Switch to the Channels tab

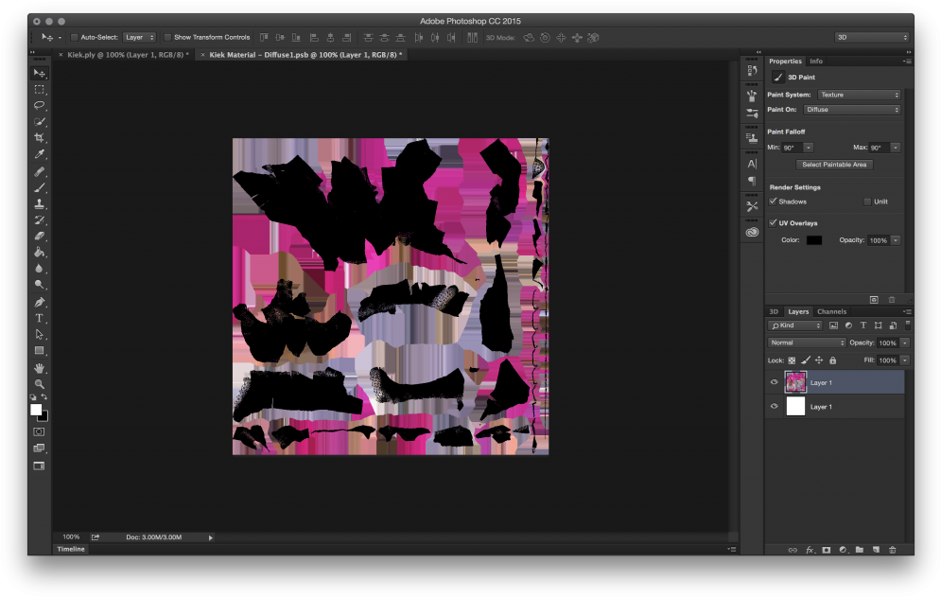coord(831,311)
